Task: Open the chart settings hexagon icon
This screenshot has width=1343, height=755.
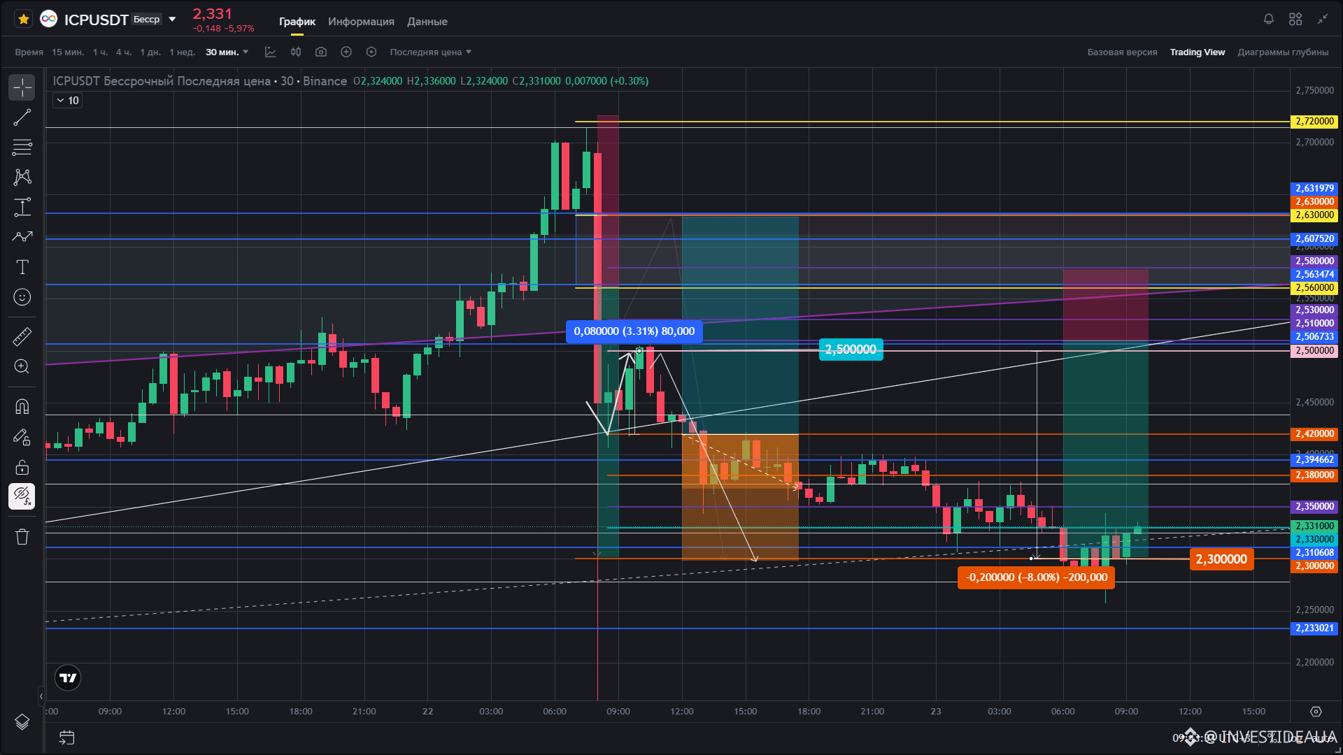Action: [x=371, y=52]
